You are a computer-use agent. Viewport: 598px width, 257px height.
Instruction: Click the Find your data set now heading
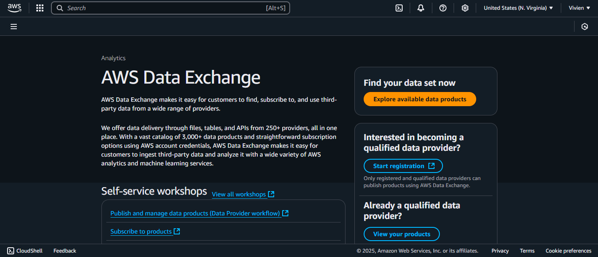[x=409, y=83]
